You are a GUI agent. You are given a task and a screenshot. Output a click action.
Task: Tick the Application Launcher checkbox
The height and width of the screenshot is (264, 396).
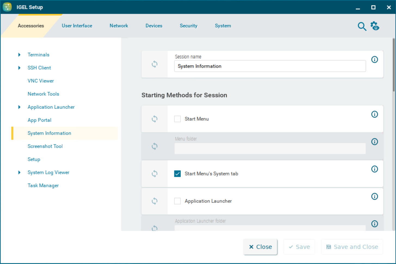click(177, 201)
